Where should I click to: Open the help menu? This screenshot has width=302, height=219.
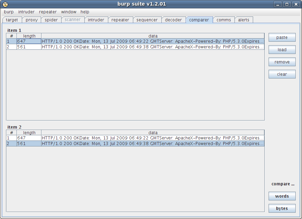84,12
